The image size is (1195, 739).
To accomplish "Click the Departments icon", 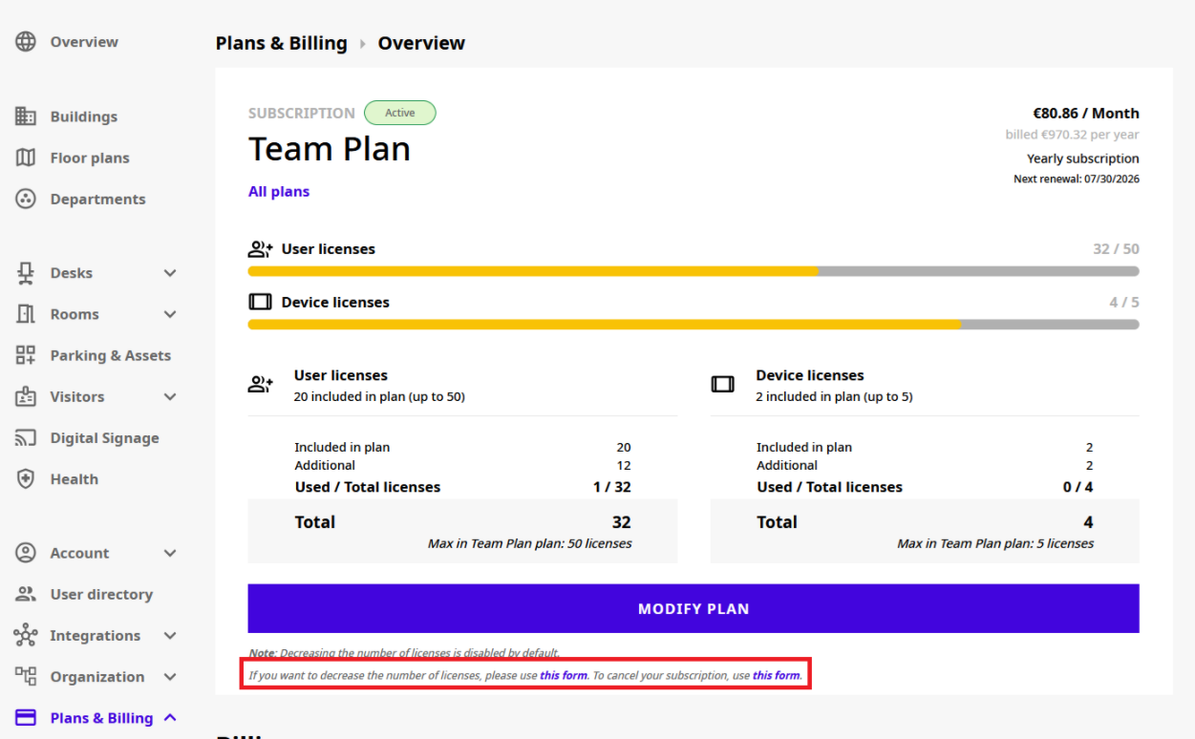I will (26, 199).
